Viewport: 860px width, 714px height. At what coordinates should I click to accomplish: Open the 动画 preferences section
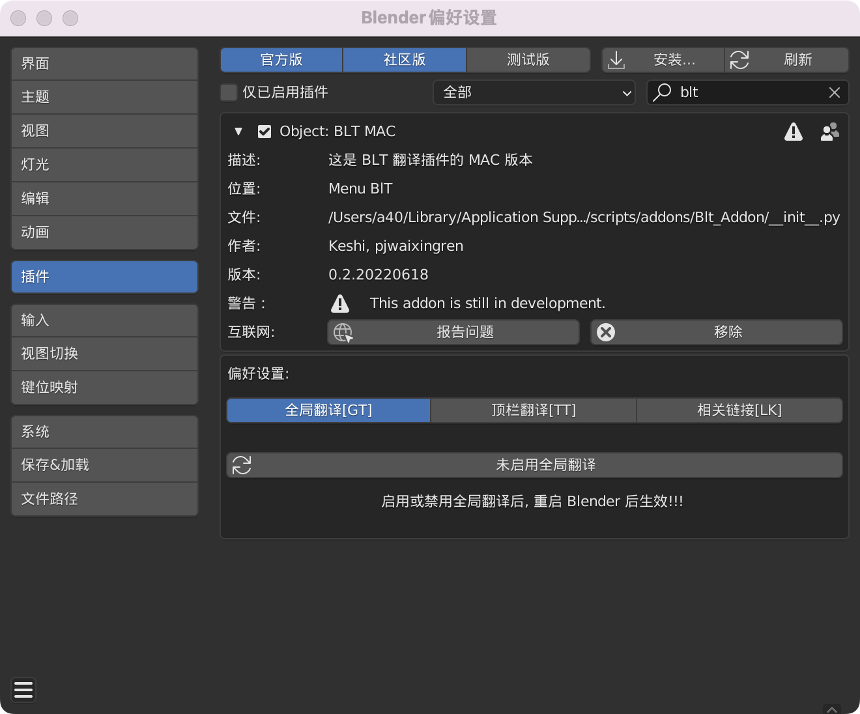(104, 233)
